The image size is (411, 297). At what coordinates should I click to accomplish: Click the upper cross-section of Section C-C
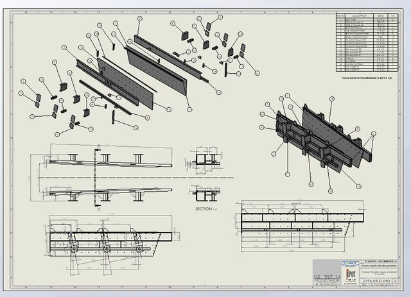tap(206, 161)
